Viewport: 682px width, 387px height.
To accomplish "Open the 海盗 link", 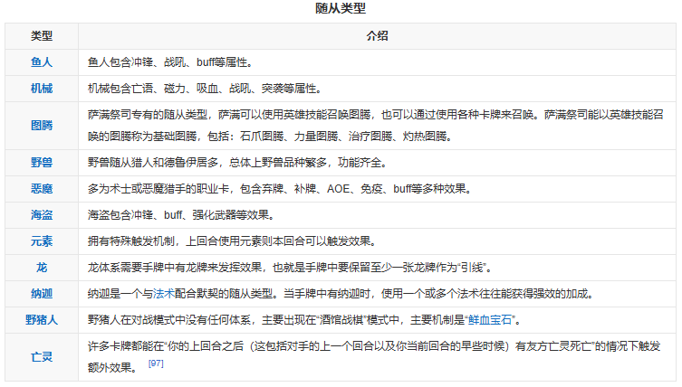I will [42, 215].
